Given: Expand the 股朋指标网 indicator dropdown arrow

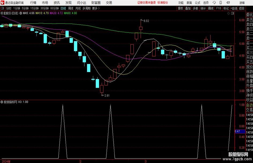Looking at the screenshot, I should click(x=2, y=102).
